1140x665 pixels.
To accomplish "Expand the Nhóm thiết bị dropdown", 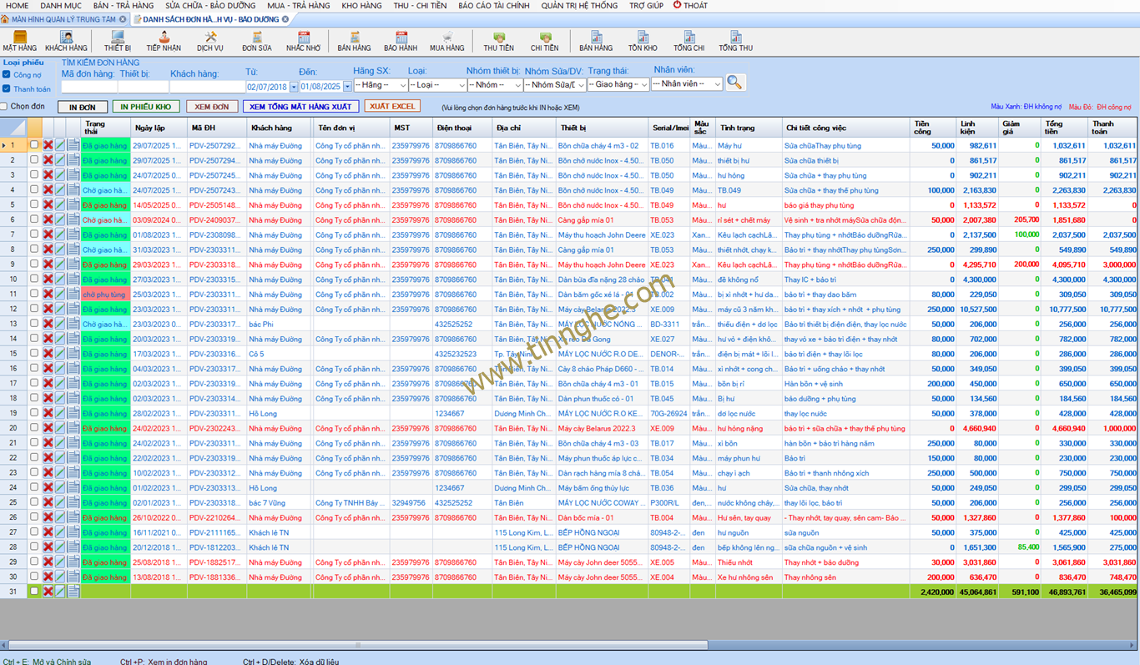I will tap(494, 84).
